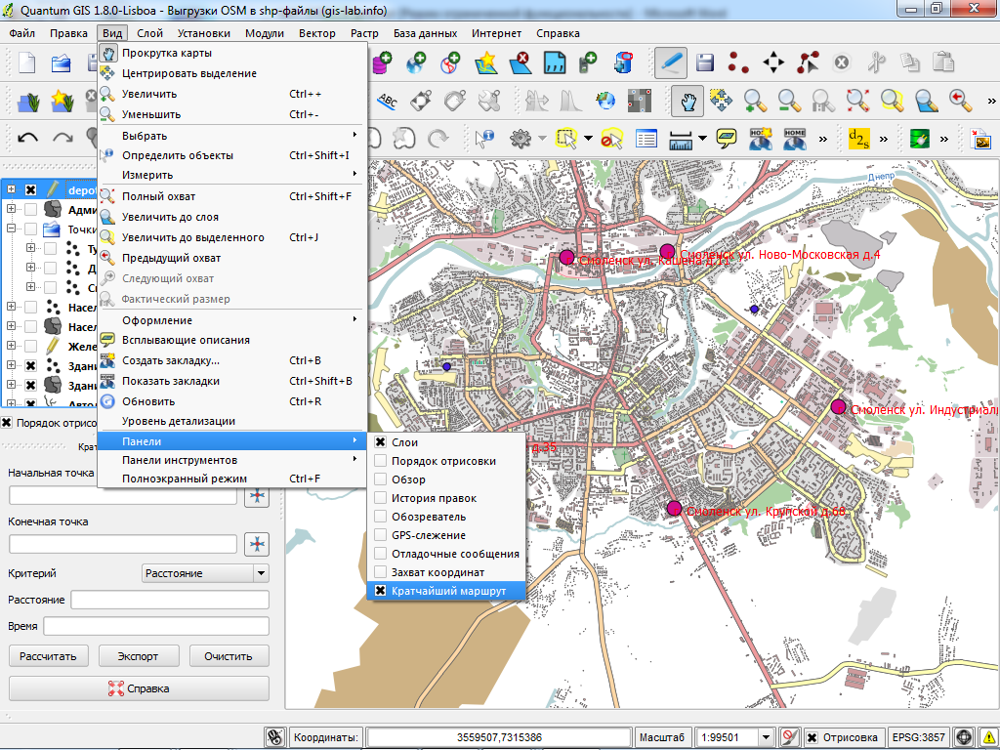Choose Обновить from Вид menu
Image resolution: width=1000 pixels, height=750 pixels.
point(232,401)
